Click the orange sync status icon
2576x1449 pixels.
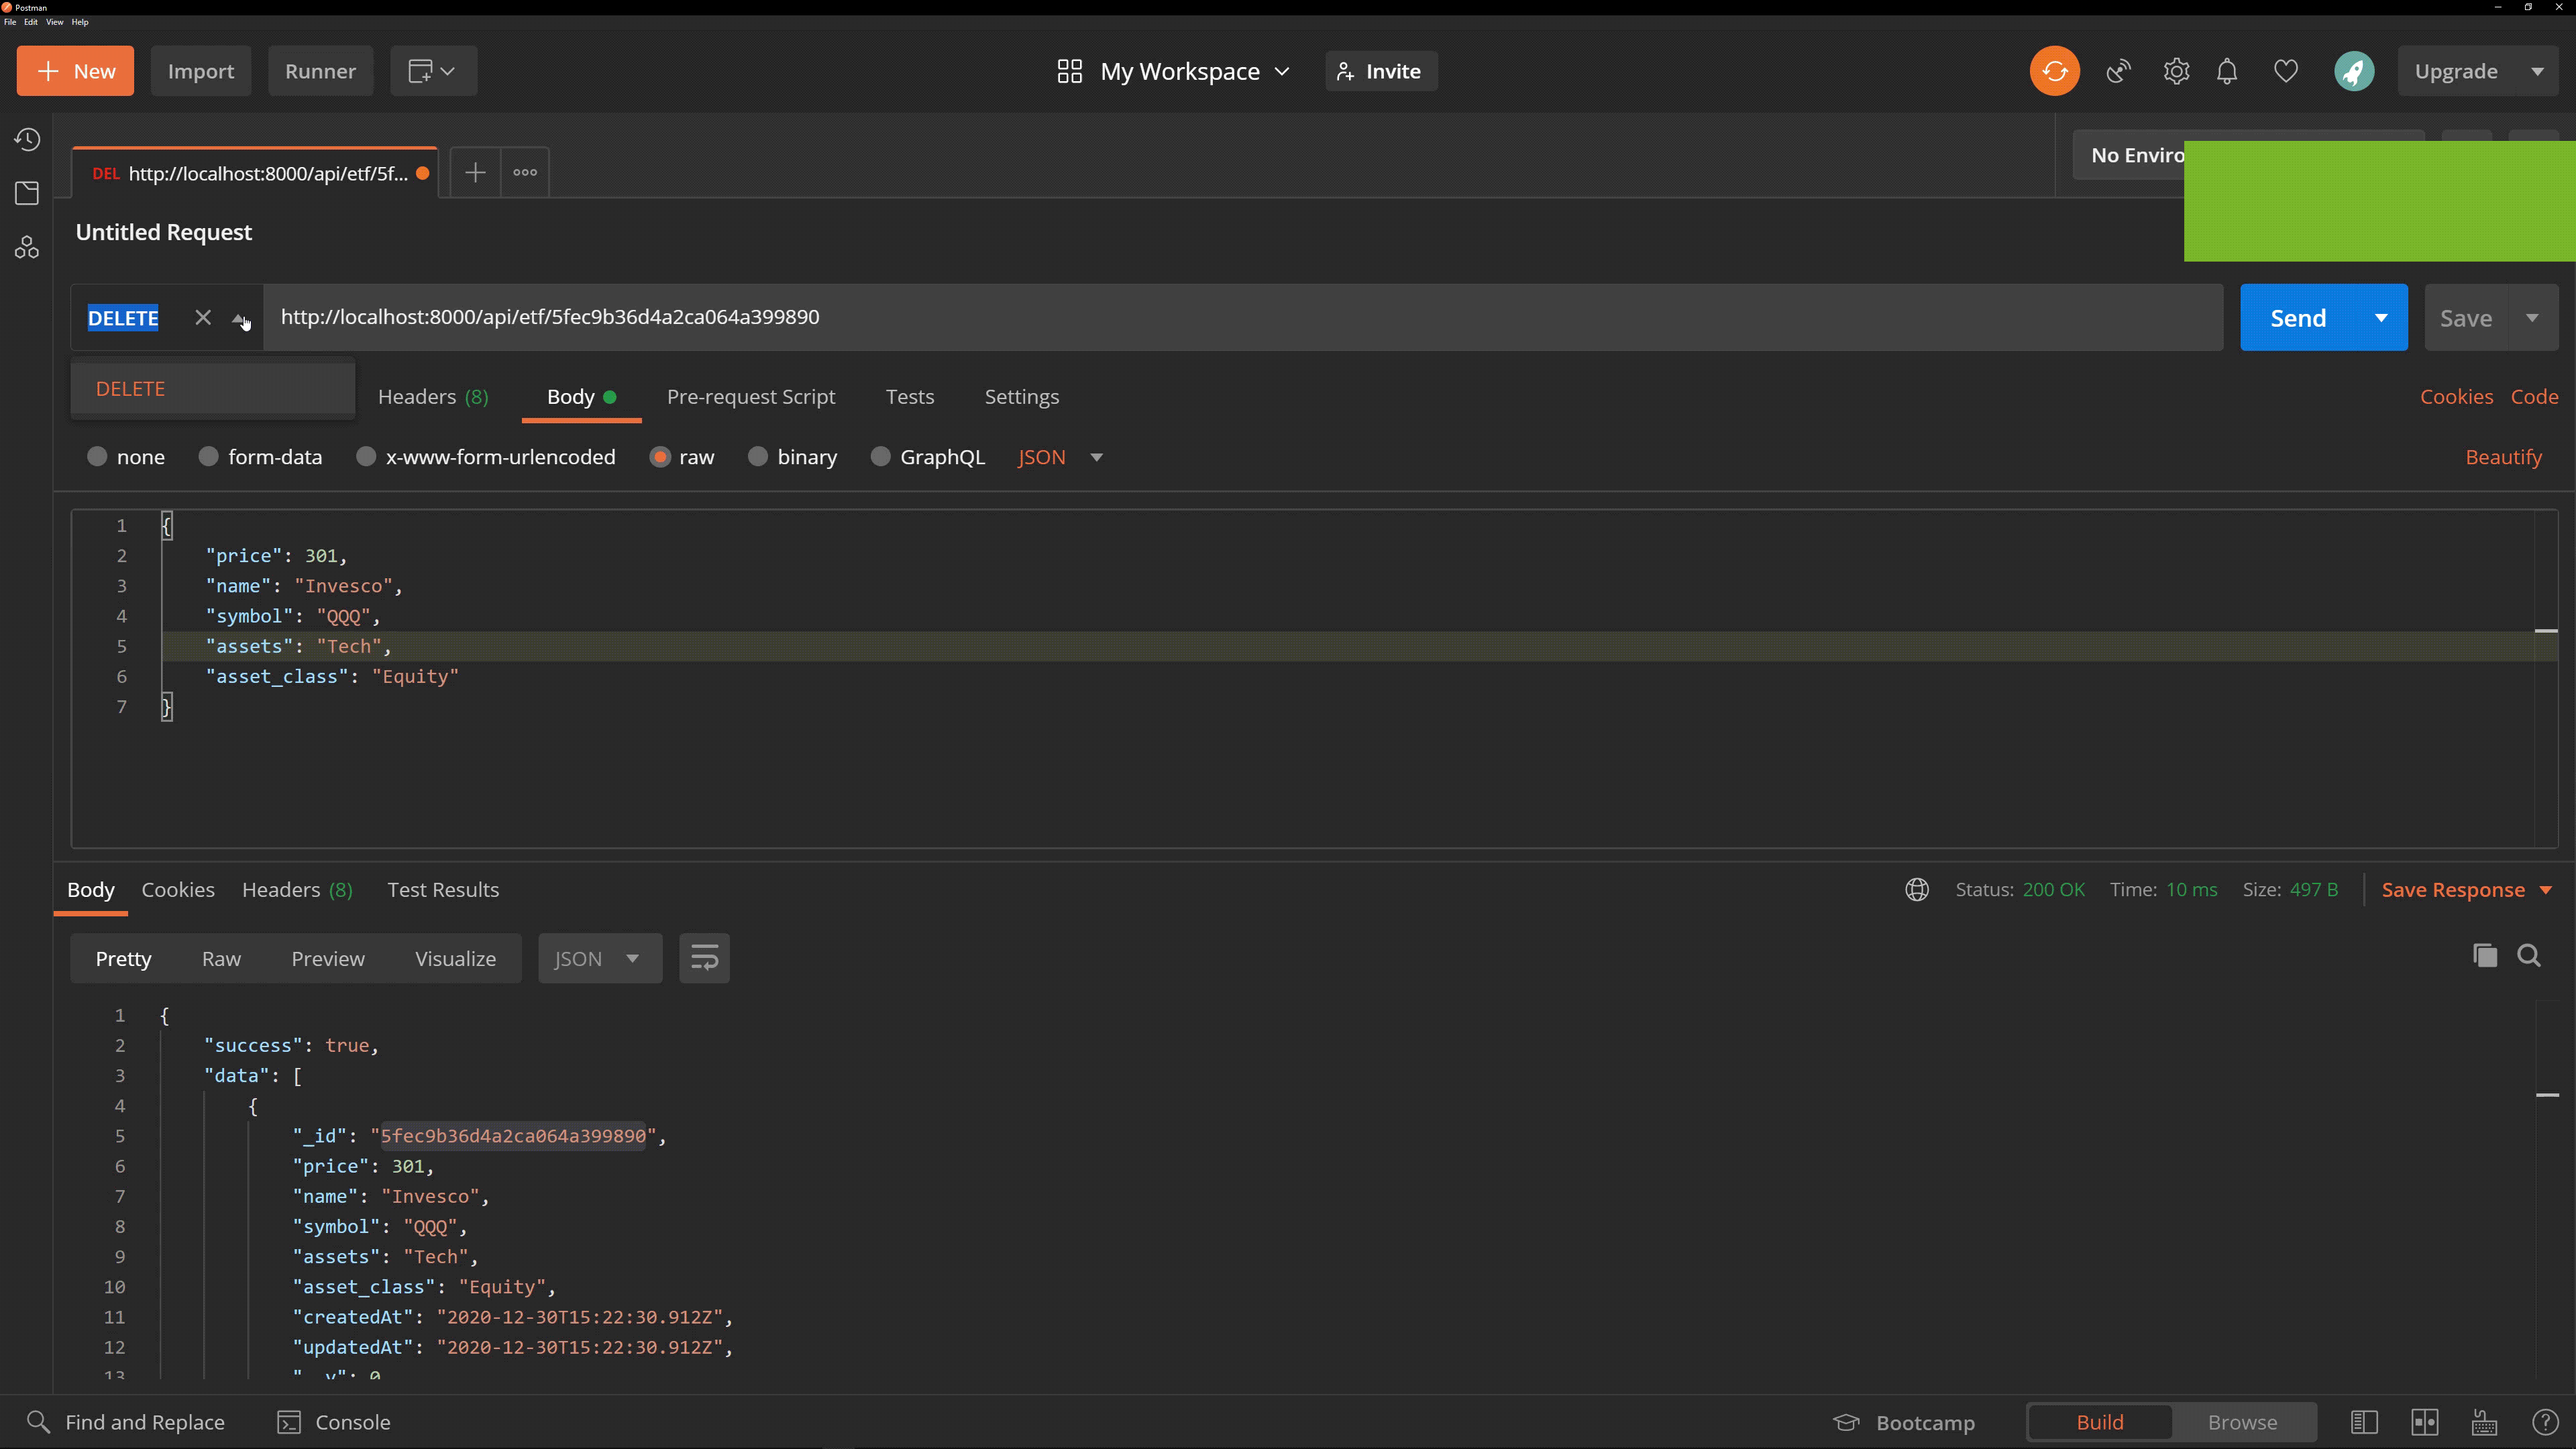coord(2054,71)
